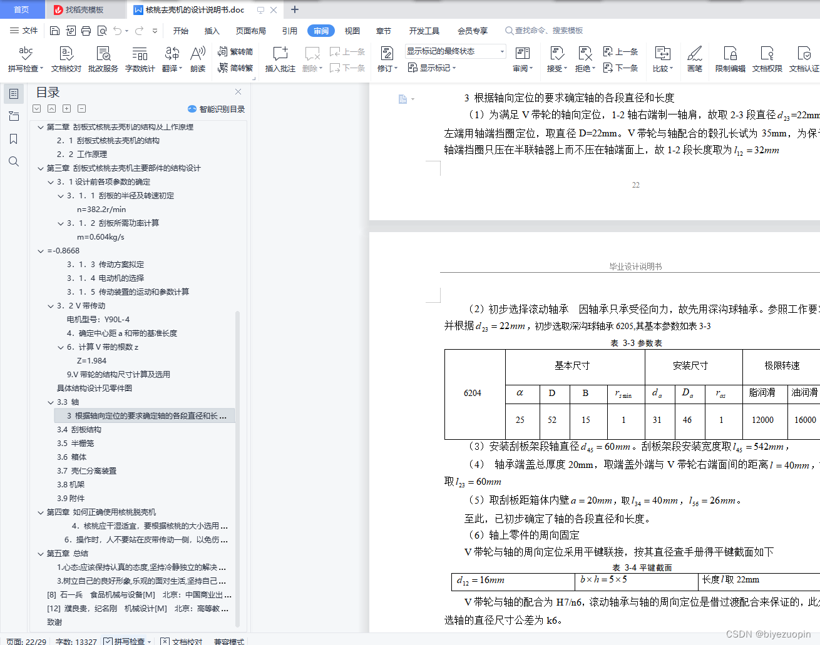
Task: Select outline item 3.9 附件
Action: point(71,499)
